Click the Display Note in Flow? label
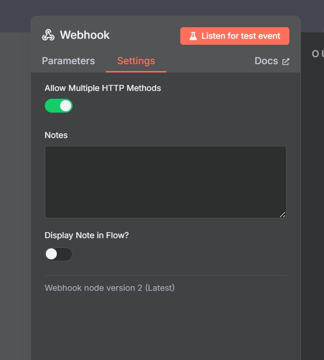324x360 pixels. point(86,235)
